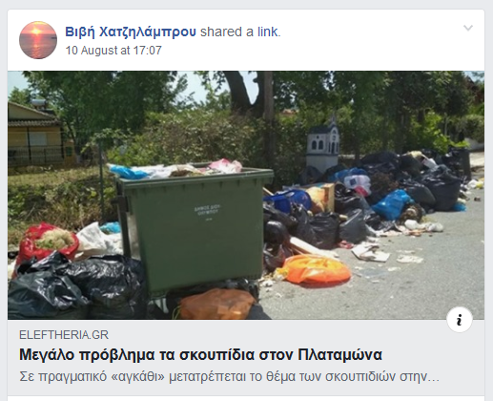Open the sunset profile picture

[x=38, y=40]
